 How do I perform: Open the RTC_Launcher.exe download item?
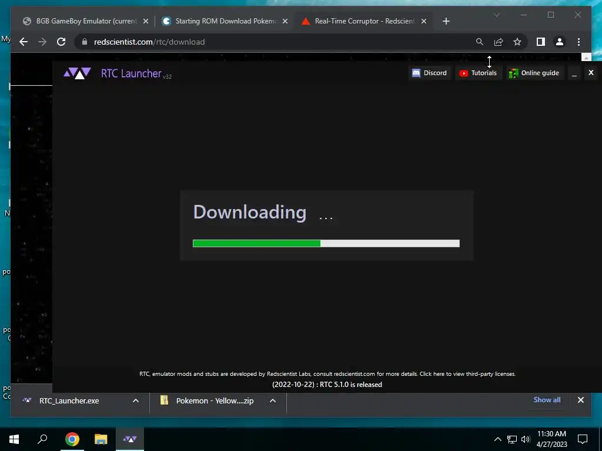point(69,400)
